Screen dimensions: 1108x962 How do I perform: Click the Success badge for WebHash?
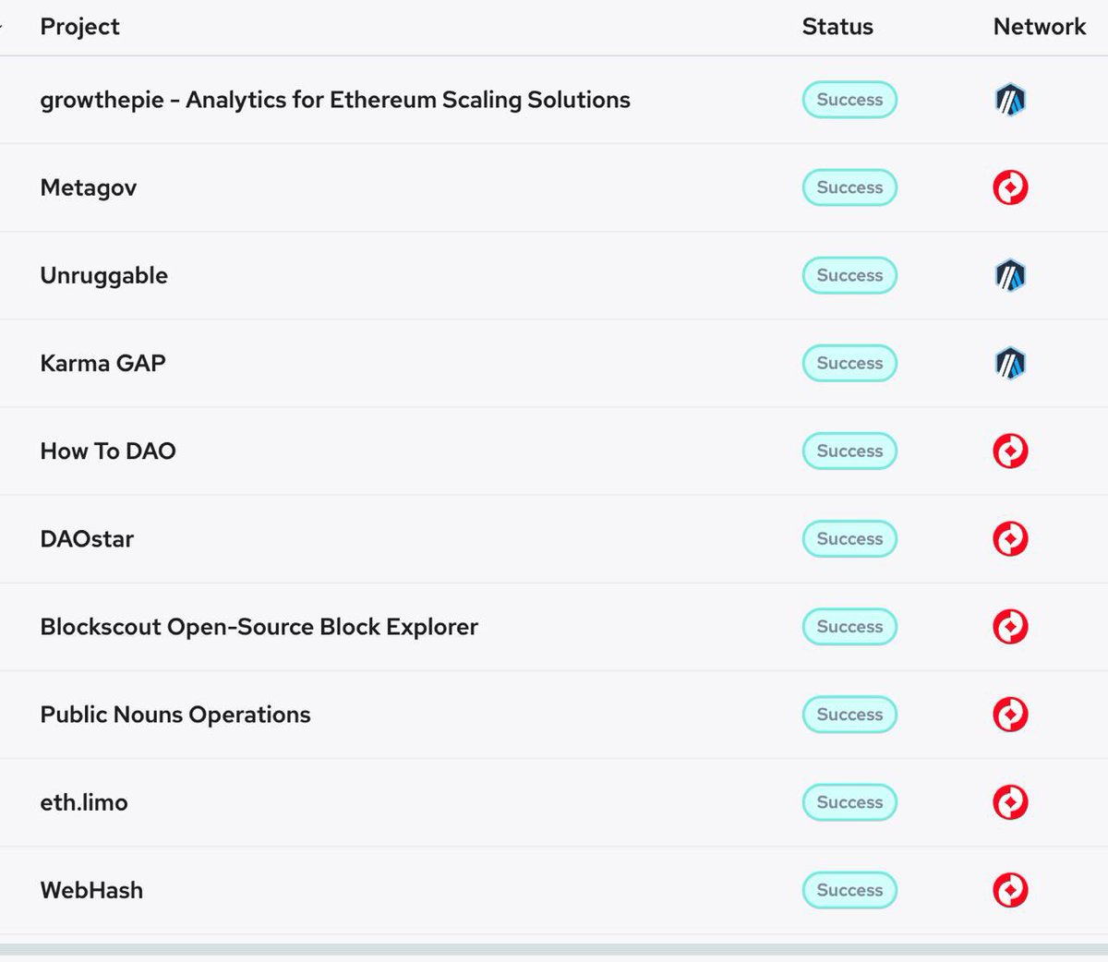849,890
